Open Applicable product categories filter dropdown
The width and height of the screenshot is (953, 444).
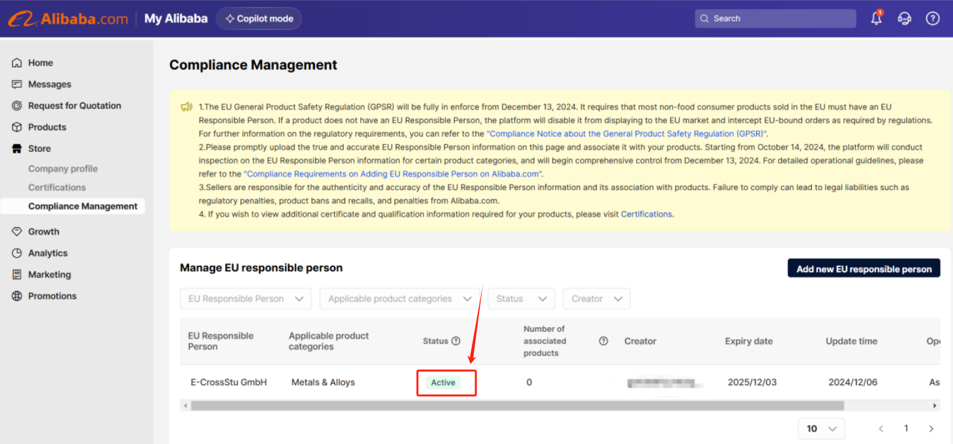[400, 299]
